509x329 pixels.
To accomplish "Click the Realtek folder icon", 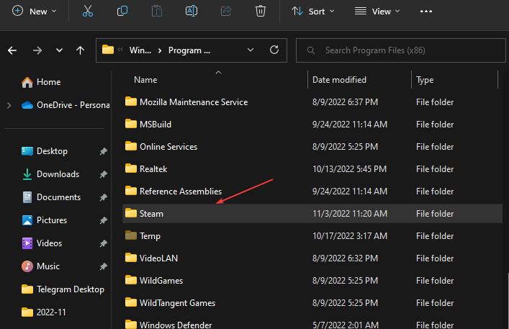I will [x=131, y=168].
